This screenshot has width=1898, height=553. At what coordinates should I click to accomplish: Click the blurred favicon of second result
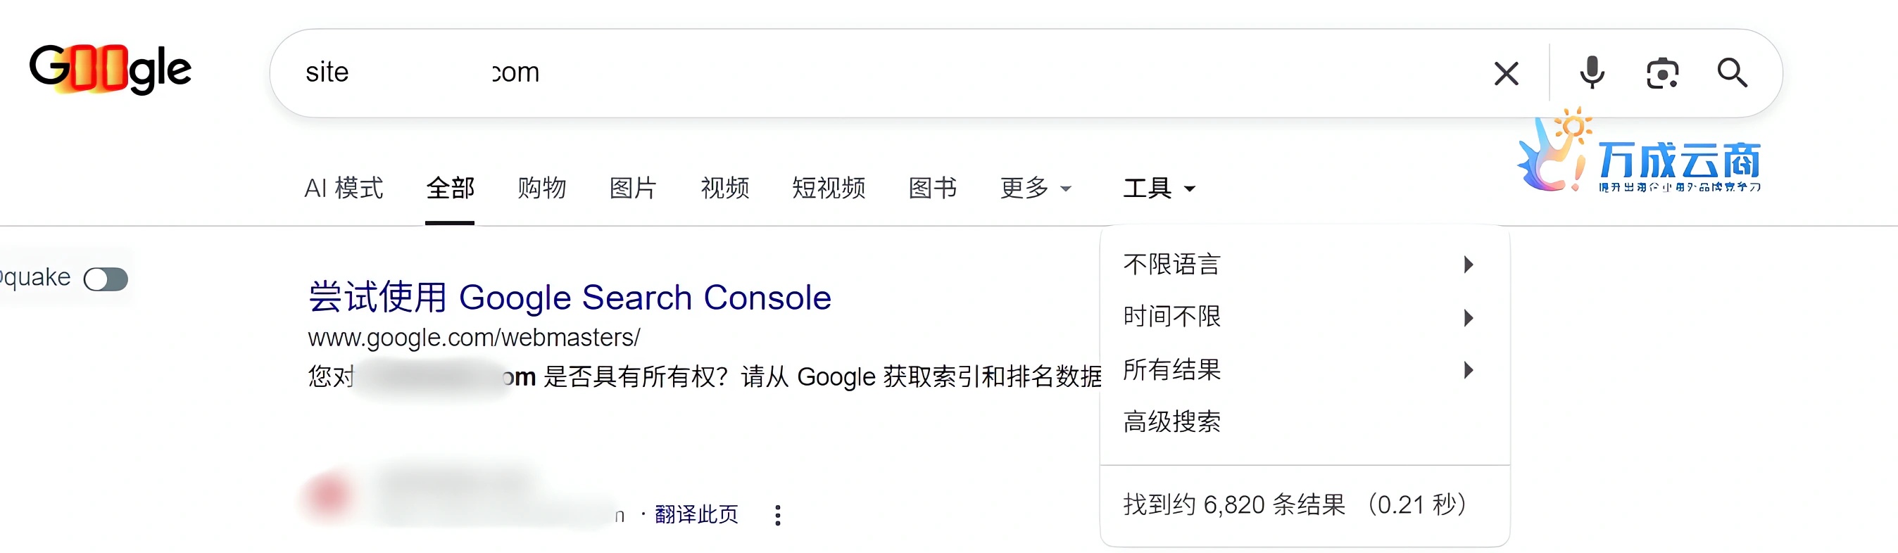[x=329, y=495]
